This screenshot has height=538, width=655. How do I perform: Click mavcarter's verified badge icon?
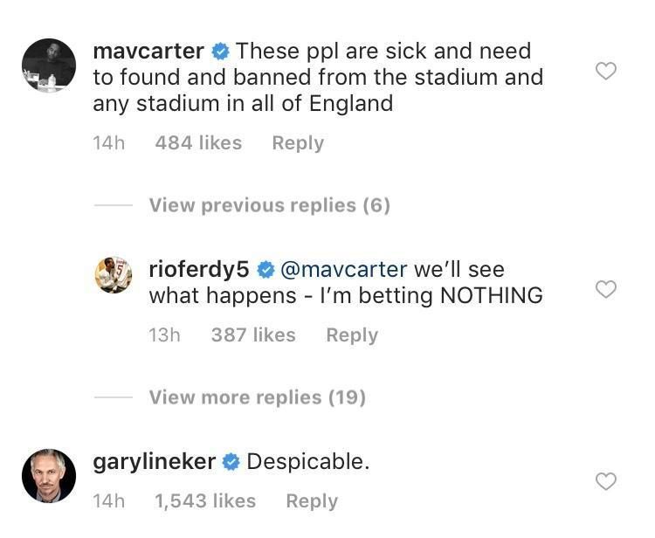pos(221,52)
